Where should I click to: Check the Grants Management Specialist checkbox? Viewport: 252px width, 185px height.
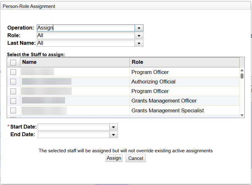pos(13,110)
